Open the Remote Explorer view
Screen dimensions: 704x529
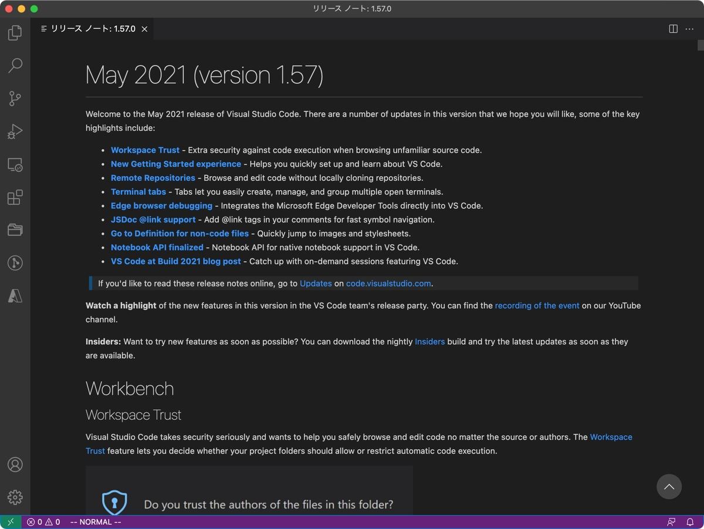coord(15,165)
